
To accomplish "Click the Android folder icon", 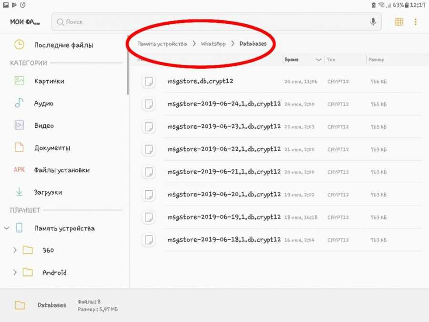I will tap(28, 272).
